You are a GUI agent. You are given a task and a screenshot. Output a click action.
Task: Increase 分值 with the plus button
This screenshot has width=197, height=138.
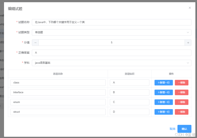click(x=188, y=43)
